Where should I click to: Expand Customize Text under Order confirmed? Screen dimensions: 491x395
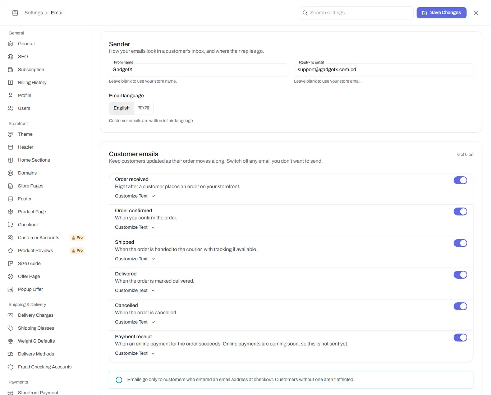(135, 227)
